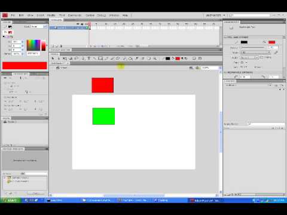Select the Pen tool
This screenshot has height=215, width=287.
click(83, 59)
